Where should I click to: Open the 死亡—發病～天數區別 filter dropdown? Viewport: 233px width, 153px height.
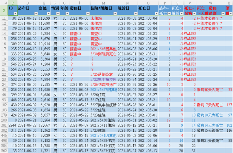click(223, 14)
